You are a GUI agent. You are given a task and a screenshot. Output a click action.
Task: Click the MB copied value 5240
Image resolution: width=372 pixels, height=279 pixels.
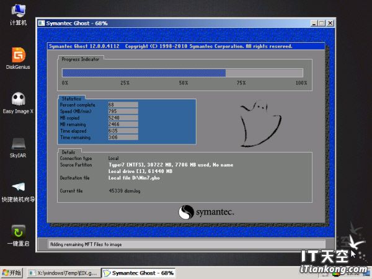click(x=123, y=118)
